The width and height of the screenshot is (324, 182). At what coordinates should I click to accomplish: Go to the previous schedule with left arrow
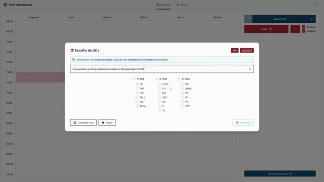(248, 19)
